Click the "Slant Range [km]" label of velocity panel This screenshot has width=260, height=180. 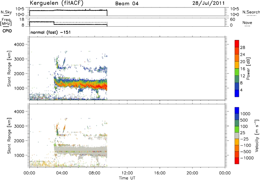(9, 136)
